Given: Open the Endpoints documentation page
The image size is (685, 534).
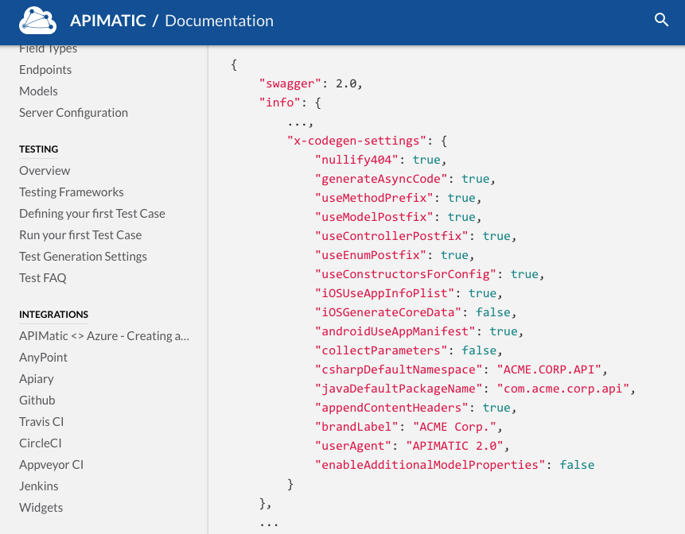Looking at the screenshot, I should (x=45, y=69).
